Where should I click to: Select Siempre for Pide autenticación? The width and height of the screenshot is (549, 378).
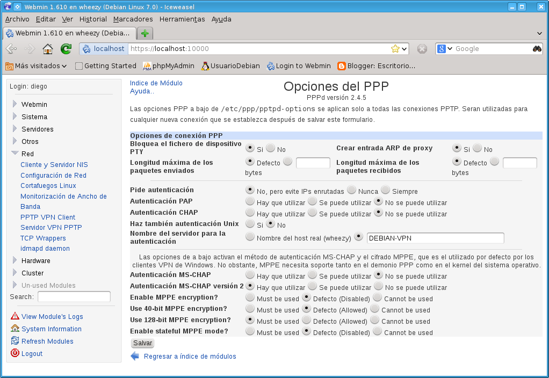coord(386,190)
